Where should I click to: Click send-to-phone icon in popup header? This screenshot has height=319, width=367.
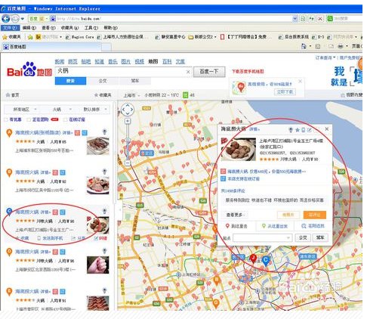[304, 130]
